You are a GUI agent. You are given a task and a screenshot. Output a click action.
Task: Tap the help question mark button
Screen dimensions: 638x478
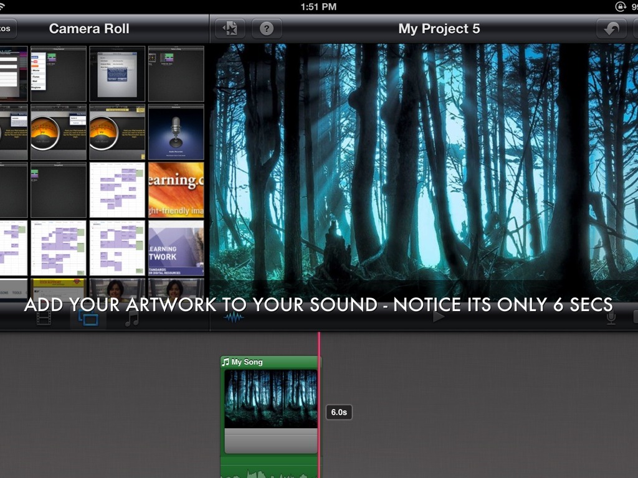click(x=267, y=29)
